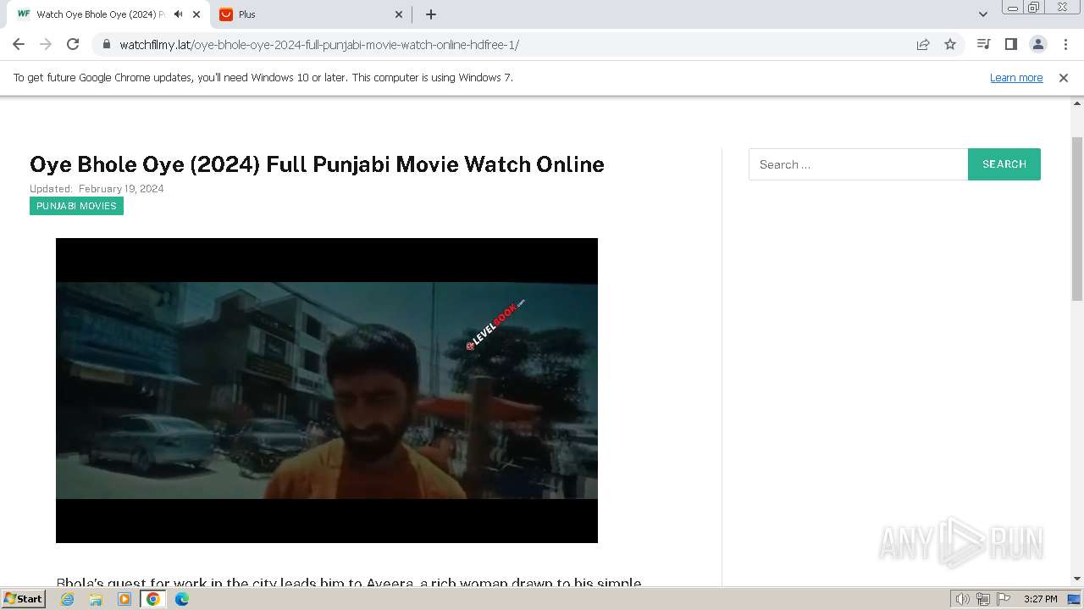Click the address bar URL
The width and height of the screenshot is (1084, 610).
point(319,44)
